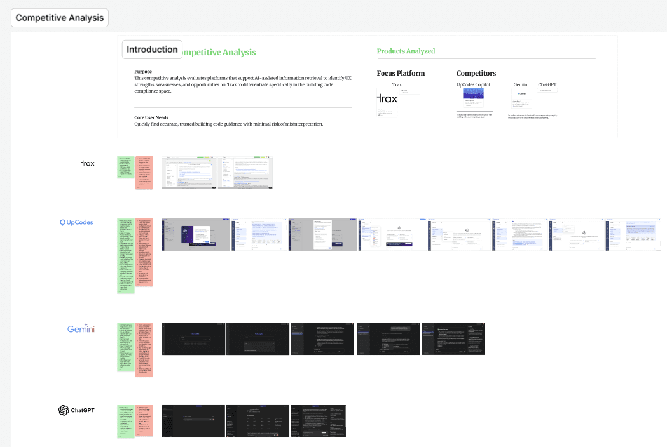The image size is (667, 447).
Task: Open the first Trax screenshot thumbnail
Action: (189, 172)
